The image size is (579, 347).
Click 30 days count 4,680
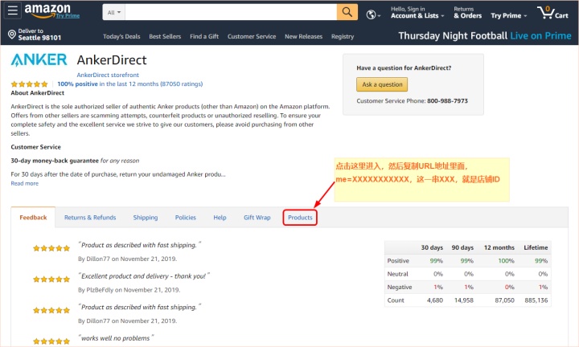(x=434, y=300)
